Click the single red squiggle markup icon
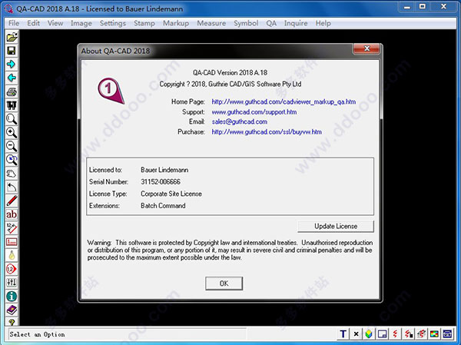This screenshot has width=461, height=345. 395,333
